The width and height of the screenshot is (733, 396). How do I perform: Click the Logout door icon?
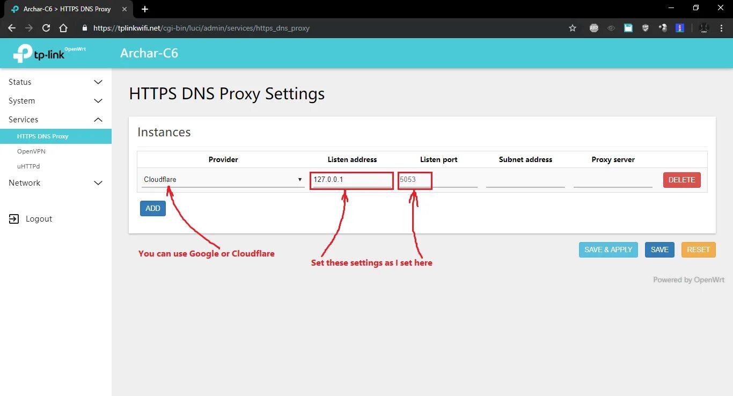(x=13, y=219)
